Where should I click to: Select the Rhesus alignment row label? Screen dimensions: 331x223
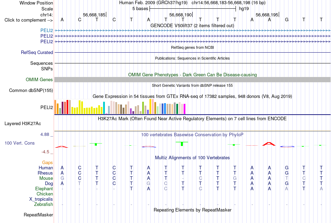(x=45, y=173)
